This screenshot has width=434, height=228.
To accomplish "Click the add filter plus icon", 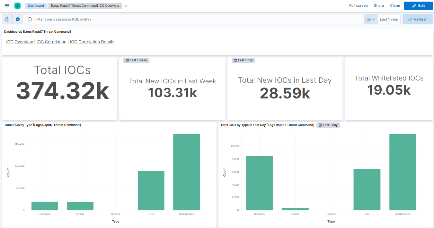I will (x=18, y=19).
